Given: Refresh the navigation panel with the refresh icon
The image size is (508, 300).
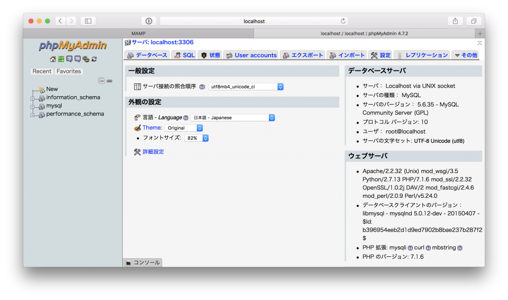Looking at the screenshot, I should click(94, 59).
